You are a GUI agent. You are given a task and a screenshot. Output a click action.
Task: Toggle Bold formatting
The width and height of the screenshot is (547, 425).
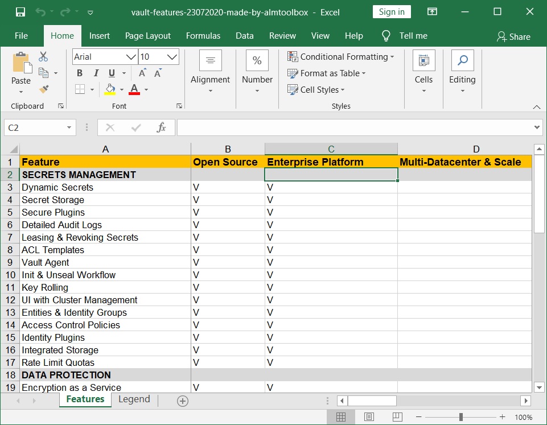[80, 73]
